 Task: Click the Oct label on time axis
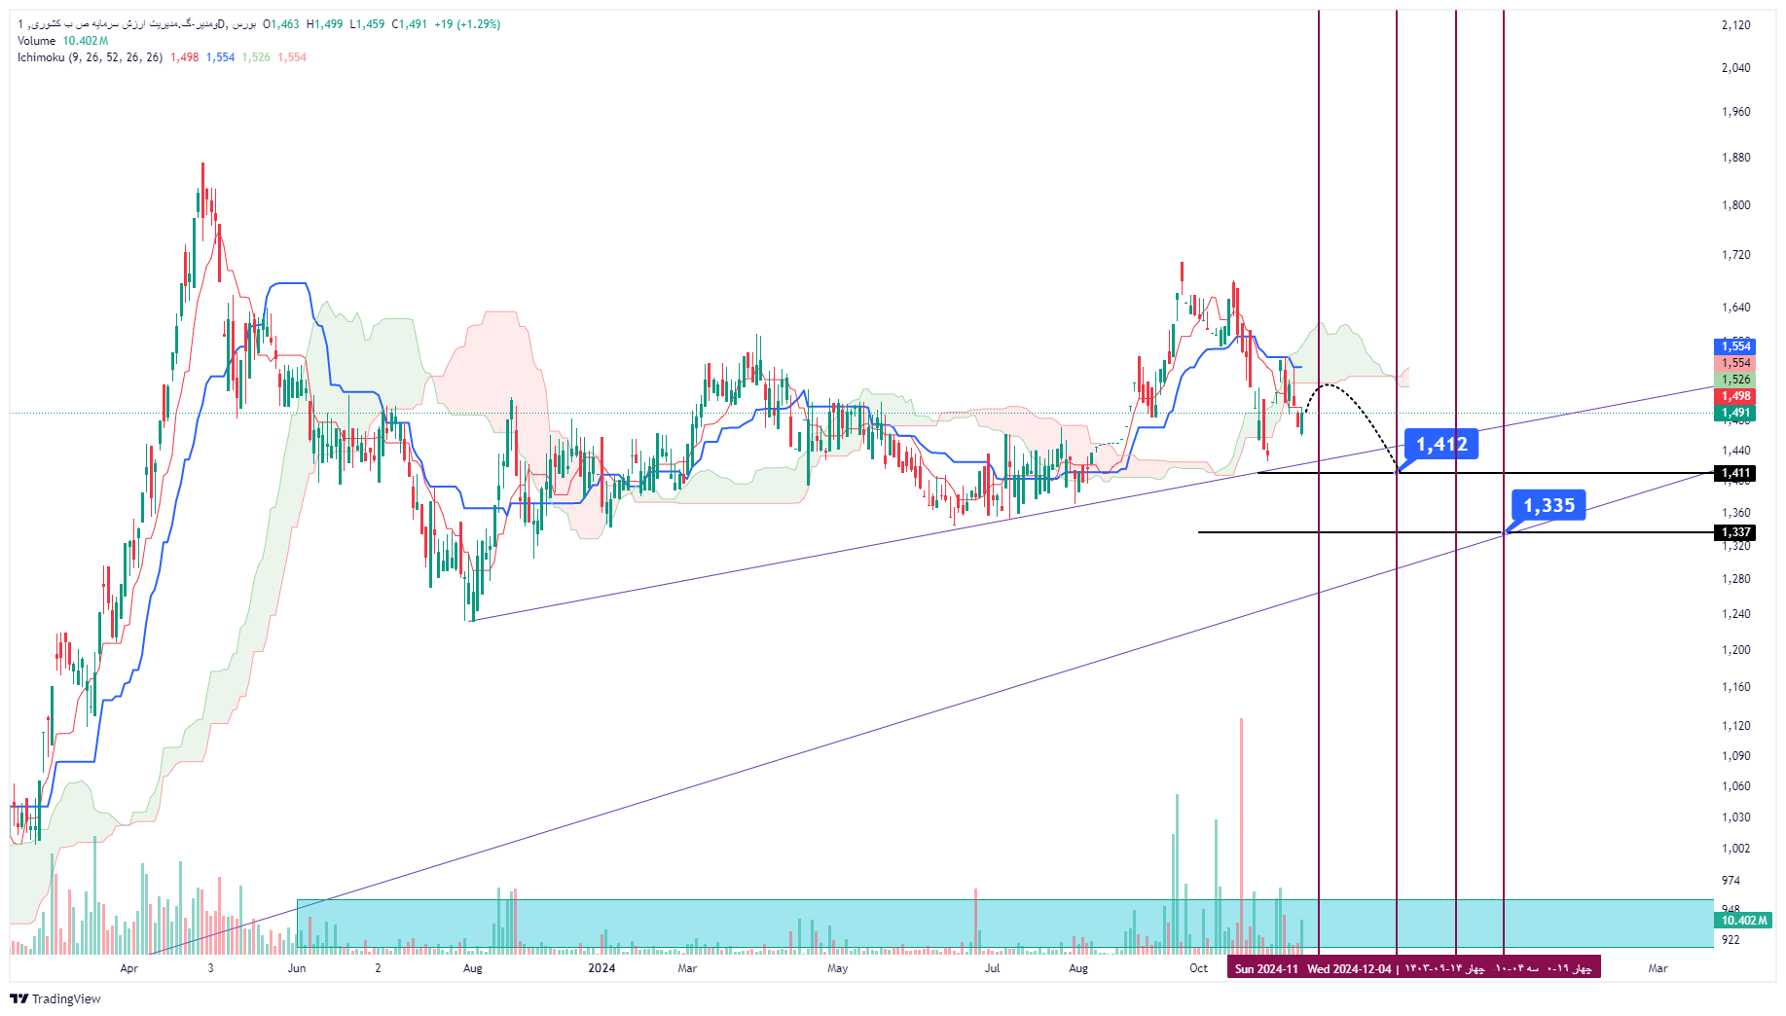pos(1198,968)
